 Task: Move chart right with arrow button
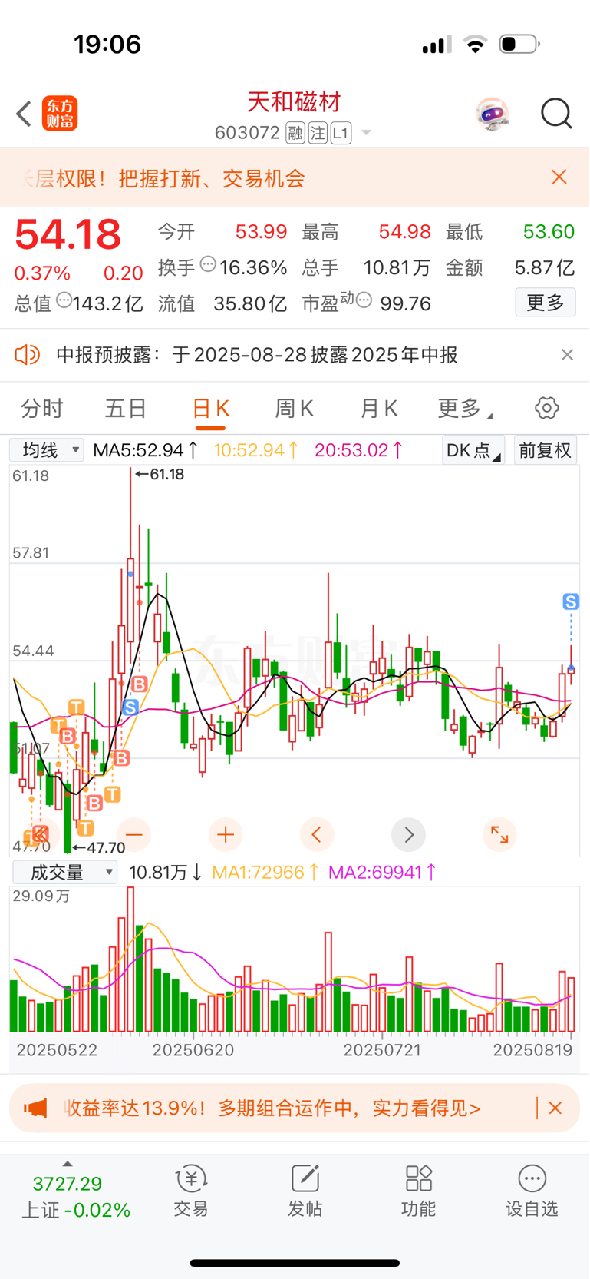pyautogui.click(x=408, y=834)
